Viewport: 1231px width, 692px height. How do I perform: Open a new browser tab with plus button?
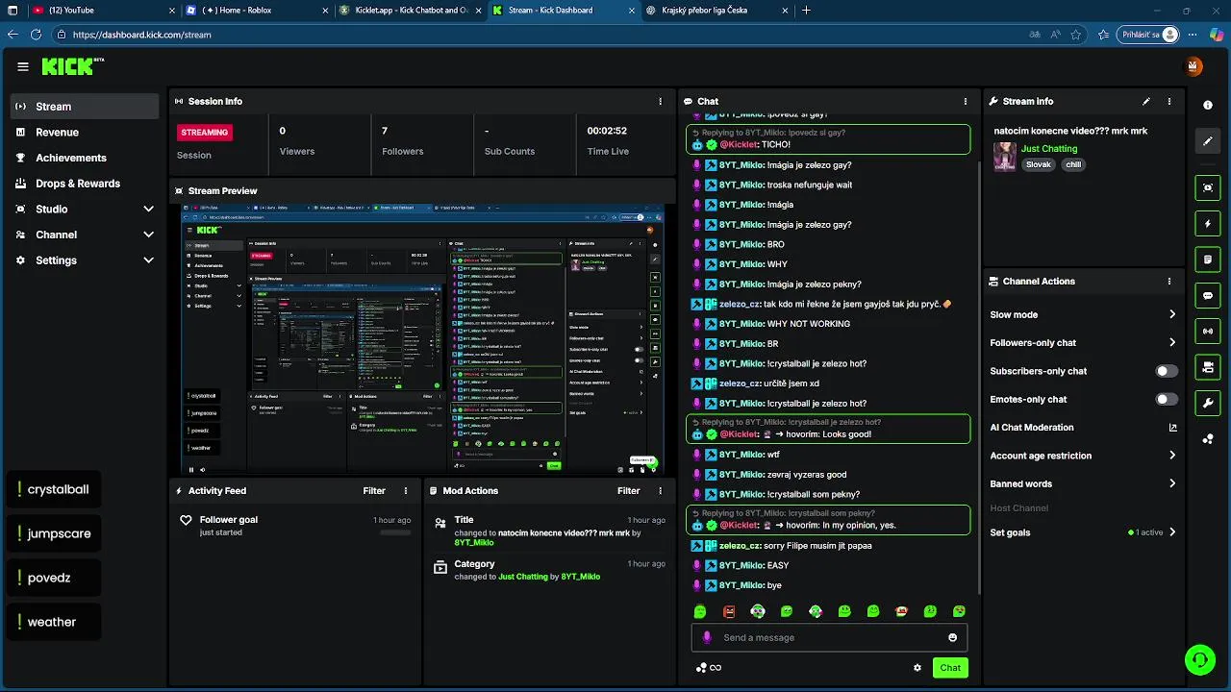pos(806,11)
